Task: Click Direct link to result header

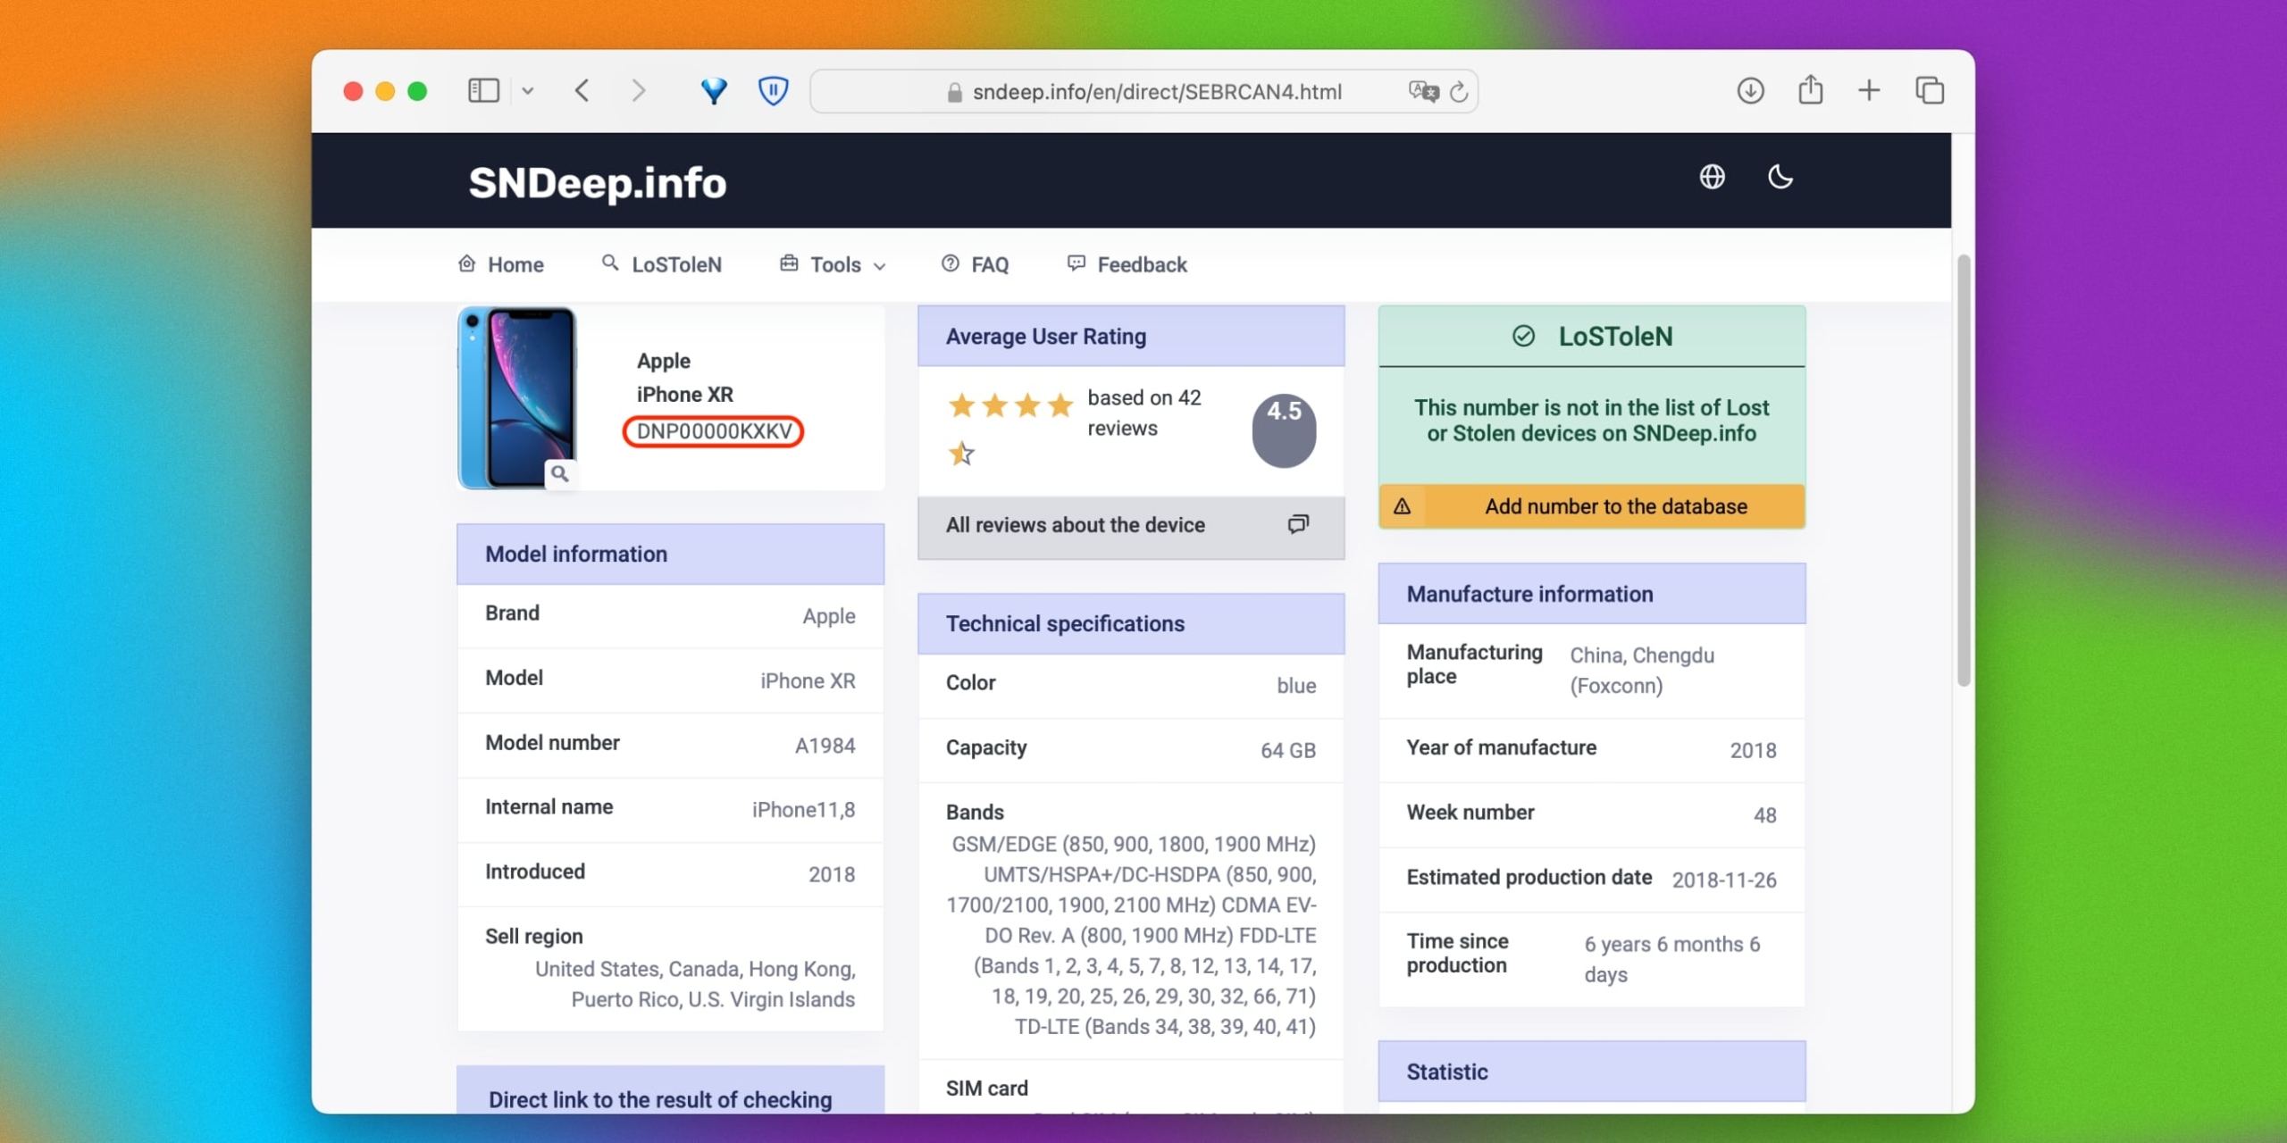Action: pos(670,1091)
